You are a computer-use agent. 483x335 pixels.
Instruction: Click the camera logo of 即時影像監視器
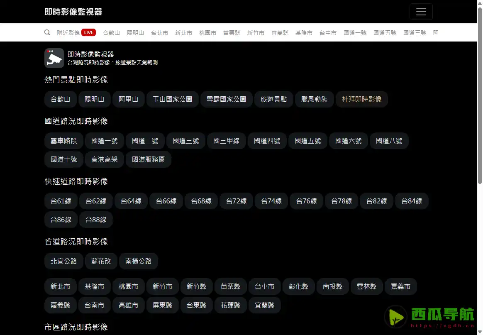pos(54,58)
